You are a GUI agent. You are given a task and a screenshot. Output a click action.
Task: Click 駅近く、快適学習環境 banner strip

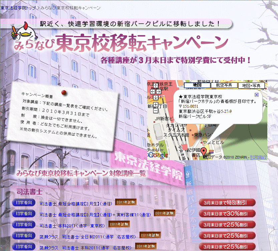point(116,24)
